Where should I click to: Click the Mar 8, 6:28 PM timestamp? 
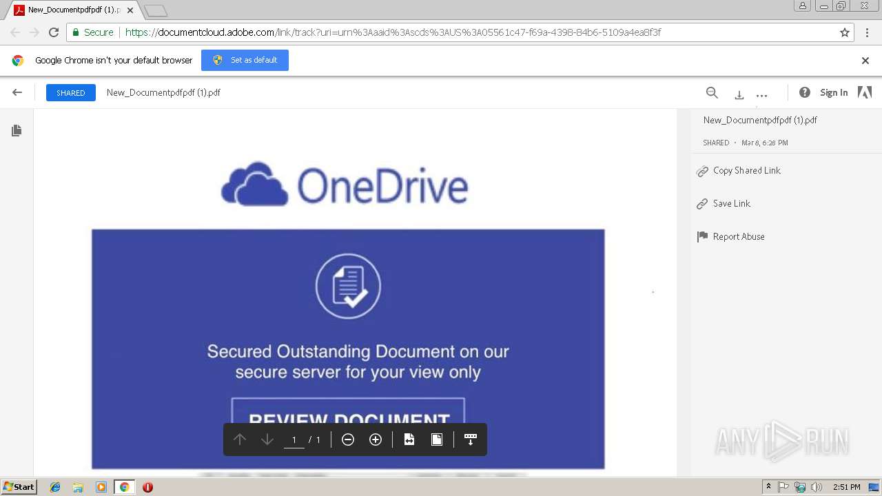765,143
